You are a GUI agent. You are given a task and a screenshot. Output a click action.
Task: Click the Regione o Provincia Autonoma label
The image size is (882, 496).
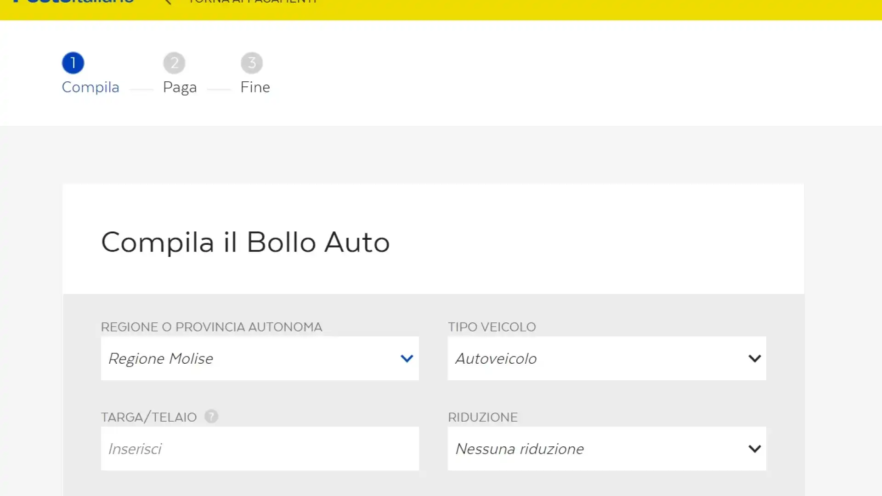tap(211, 327)
